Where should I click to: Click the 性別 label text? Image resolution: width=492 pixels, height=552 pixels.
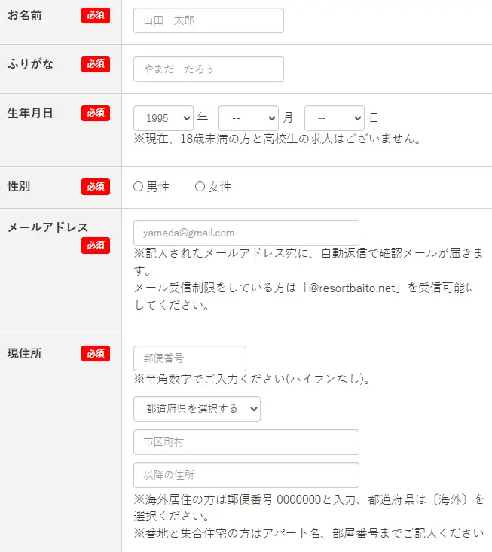pyautogui.click(x=19, y=186)
